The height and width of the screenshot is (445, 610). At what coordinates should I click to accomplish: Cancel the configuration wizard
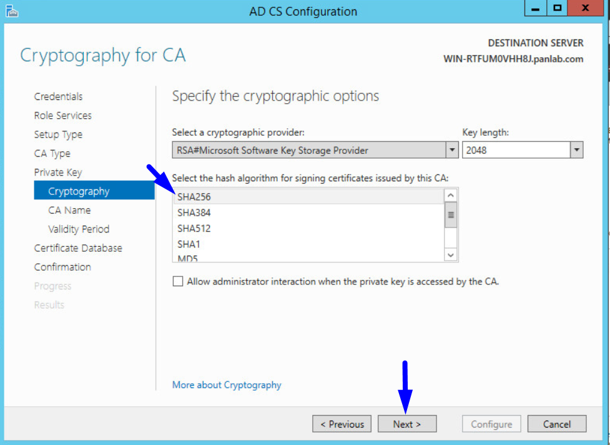coord(557,424)
